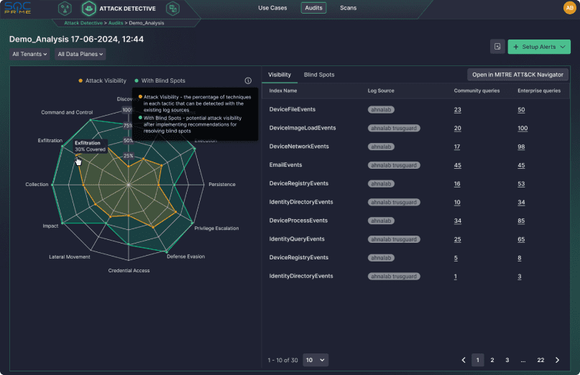Click the Audits breadcrumb link
The height and width of the screenshot is (375, 580).
coord(116,23)
